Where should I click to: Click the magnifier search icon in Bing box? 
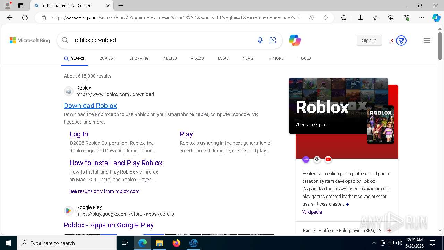[x=65, y=40]
